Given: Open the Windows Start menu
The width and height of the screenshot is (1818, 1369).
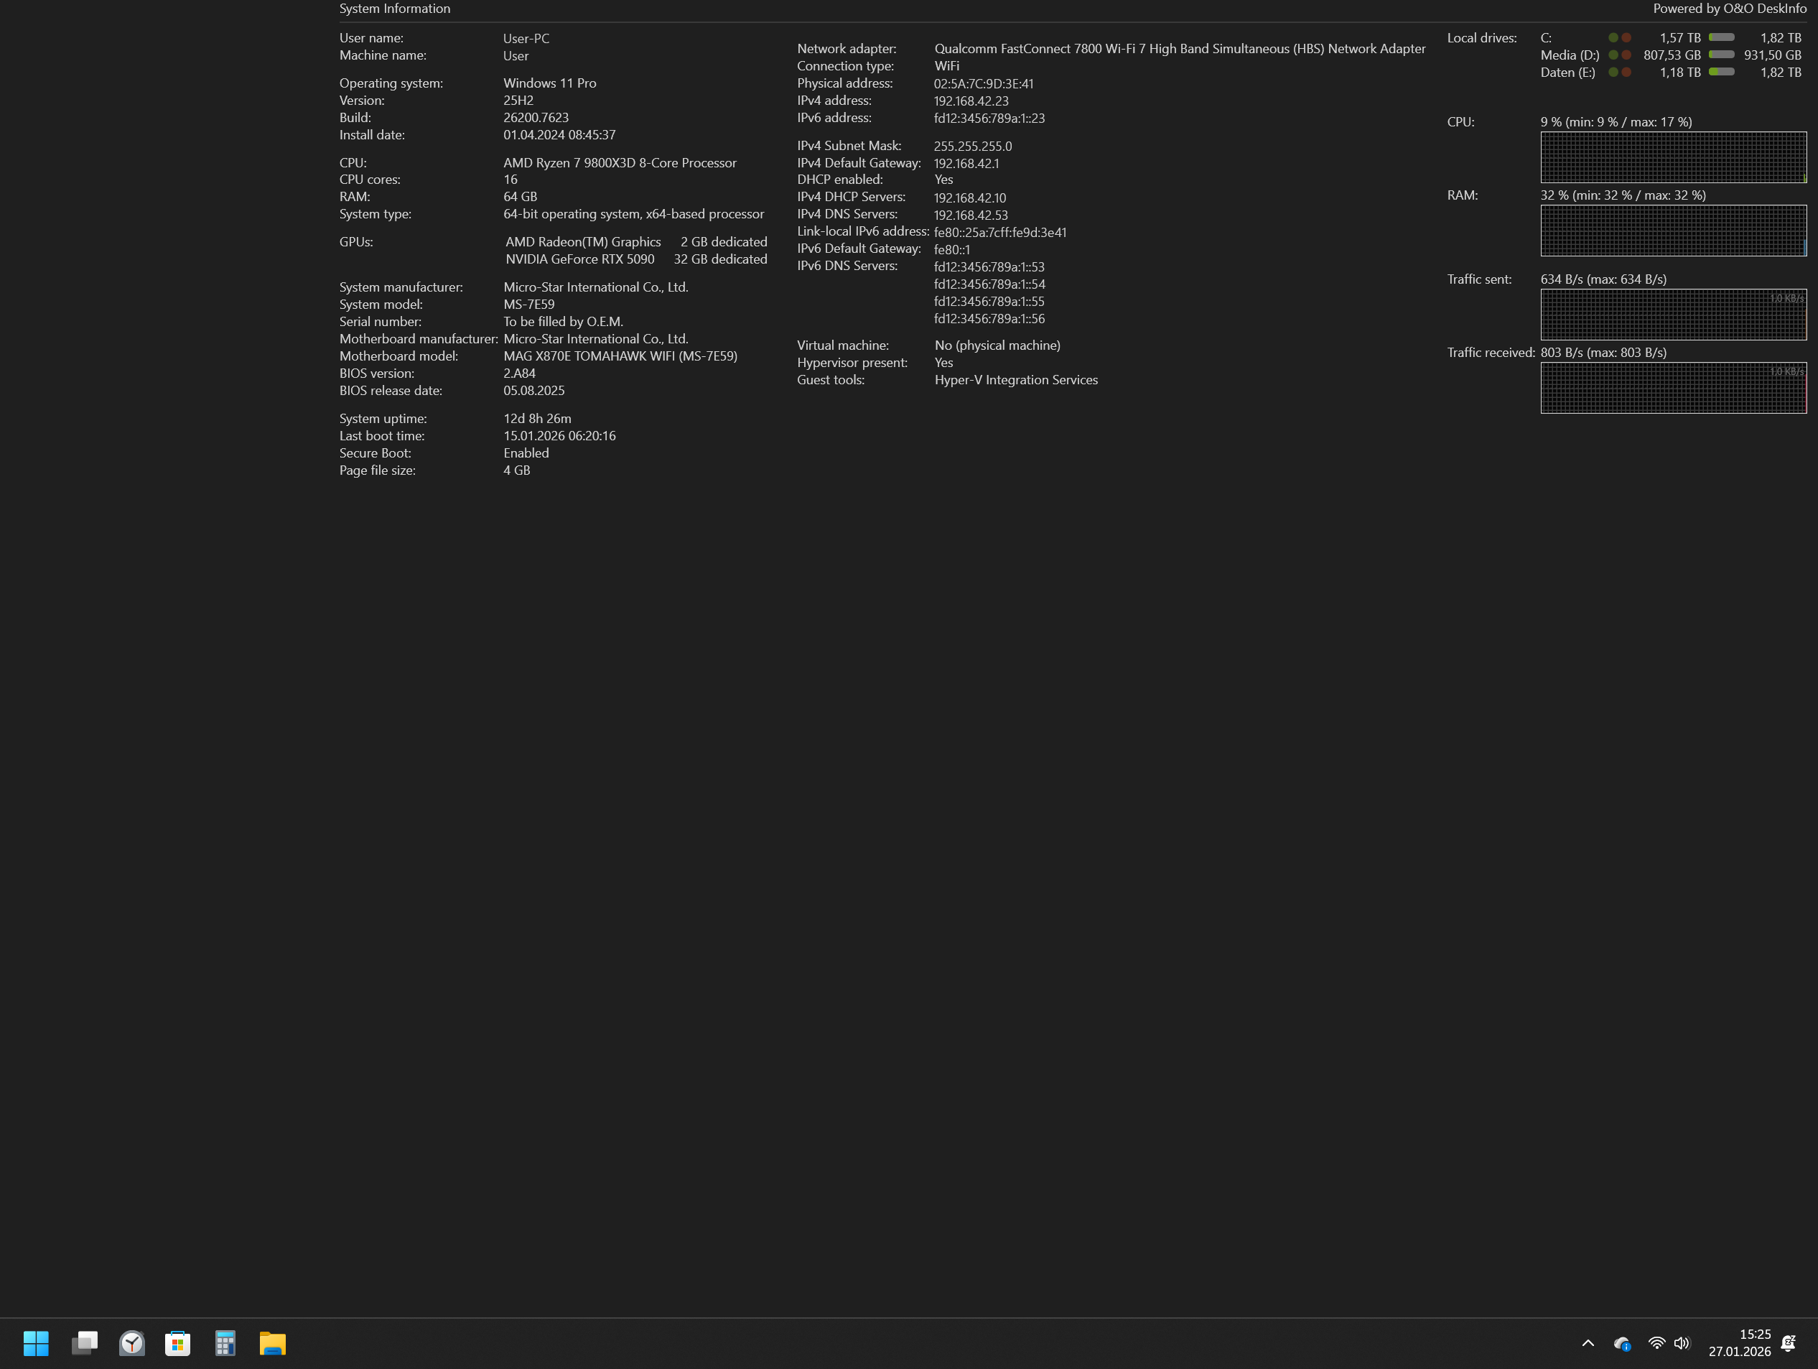Looking at the screenshot, I should coord(36,1344).
